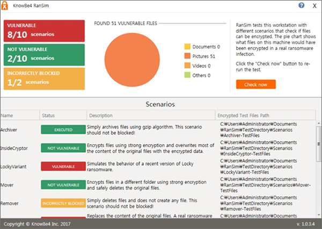
Task: Click the VULNERABLE badge for LockyVariant
Action: point(63,166)
